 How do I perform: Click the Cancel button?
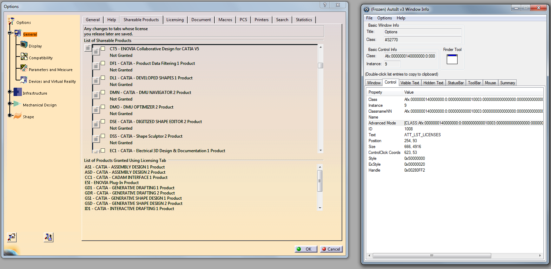pyautogui.click(x=331, y=249)
